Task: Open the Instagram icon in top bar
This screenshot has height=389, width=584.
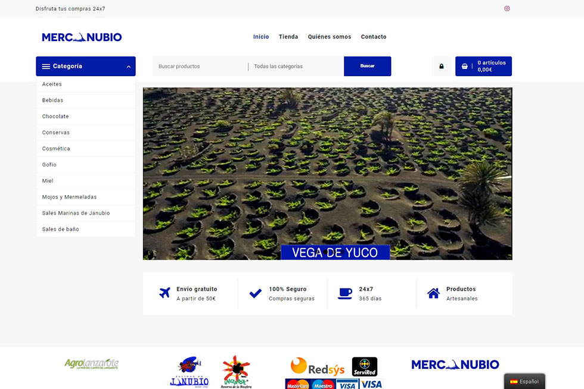Action: (x=507, y=9)
